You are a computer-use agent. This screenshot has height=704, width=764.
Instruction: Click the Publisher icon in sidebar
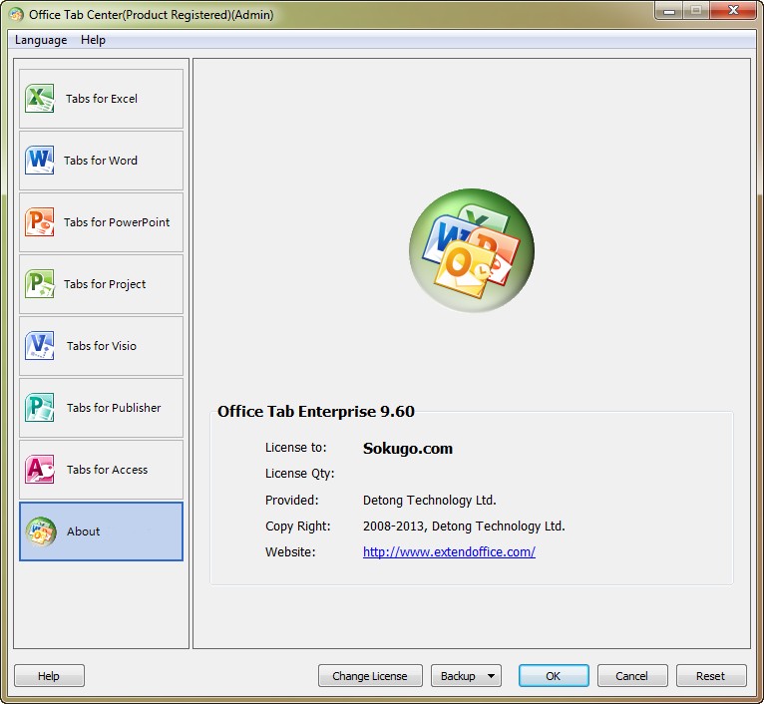click(40, 408)
